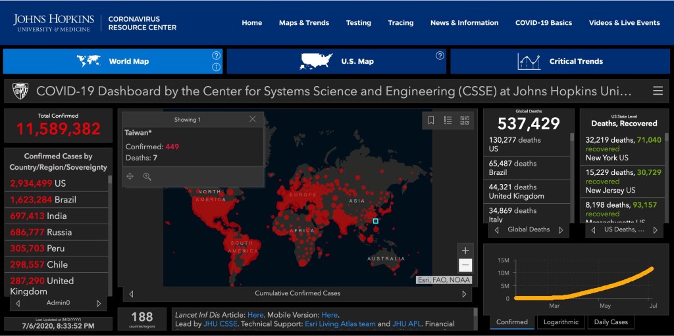Click the Taiwan marker on the map
The image size is (674, 336).
375,222
